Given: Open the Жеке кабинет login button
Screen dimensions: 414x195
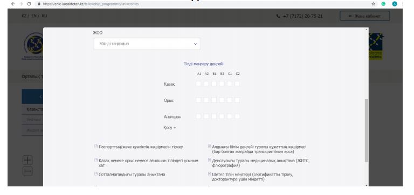Looking at the screenshot, I should point(364,16).
